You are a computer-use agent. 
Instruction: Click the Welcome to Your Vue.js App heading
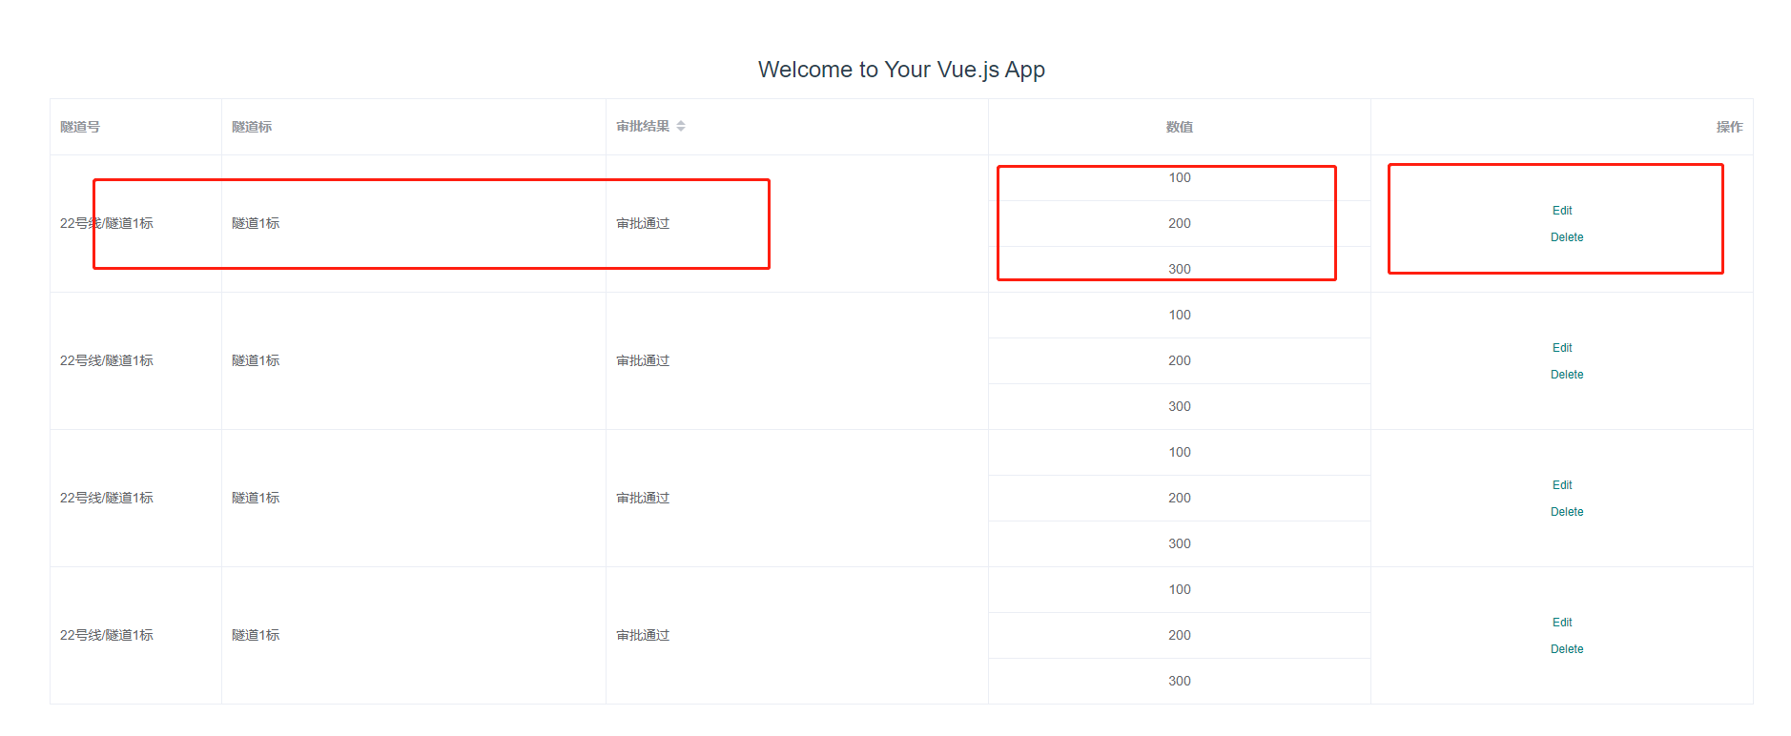click(x=900, y=69)
